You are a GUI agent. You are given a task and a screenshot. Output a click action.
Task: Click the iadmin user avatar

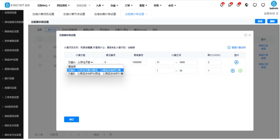pyautogui.click(x=274, y=4)
